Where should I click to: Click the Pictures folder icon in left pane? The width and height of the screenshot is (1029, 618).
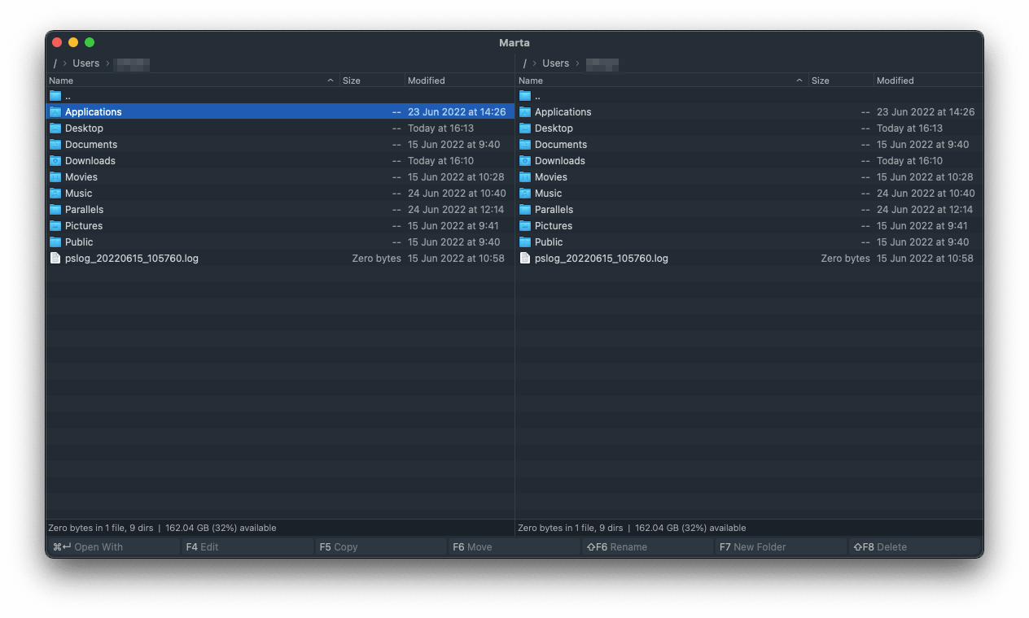pos(55,225)
